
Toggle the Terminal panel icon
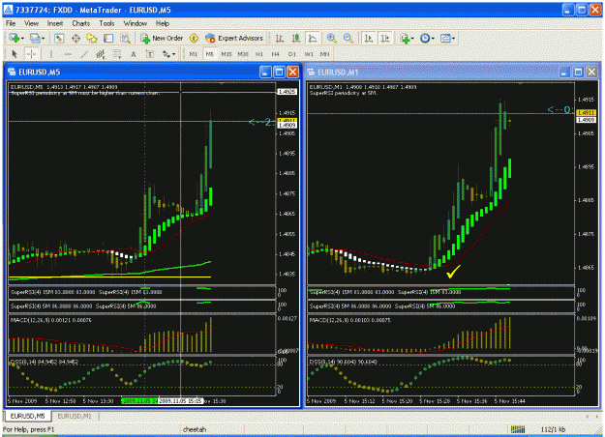pyautogui.click(x=108, y=38)
